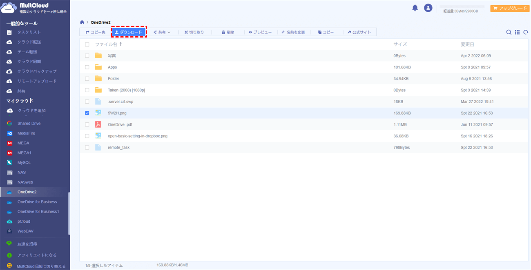Switch to grid view icon
Image resolution: width=531 pixels, height=270 pixels.
click(x=517, y=32)
